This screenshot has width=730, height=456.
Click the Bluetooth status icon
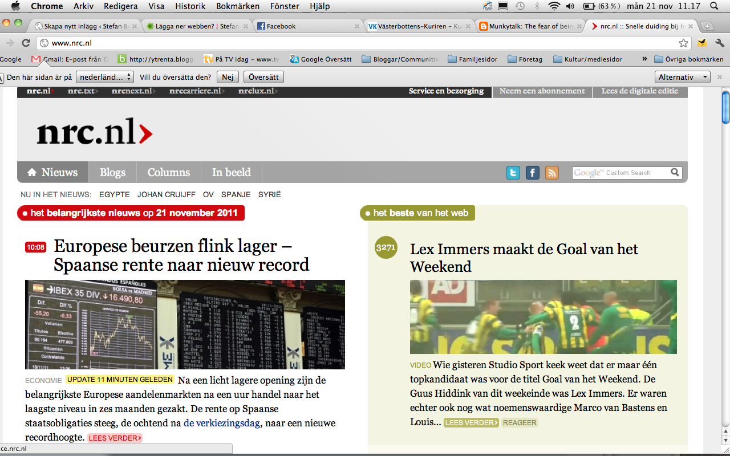(x=537, y=6)
